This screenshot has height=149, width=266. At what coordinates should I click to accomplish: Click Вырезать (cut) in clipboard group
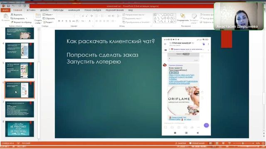click(17, 15)
